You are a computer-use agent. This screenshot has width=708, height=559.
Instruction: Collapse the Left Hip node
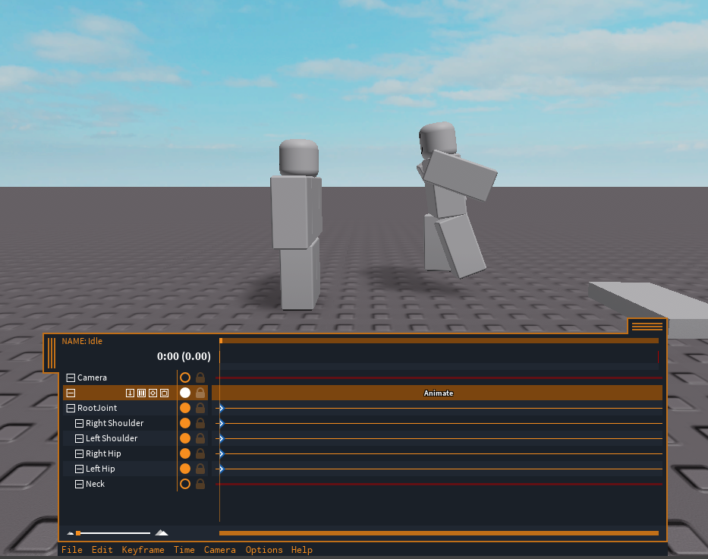(79, 469)
